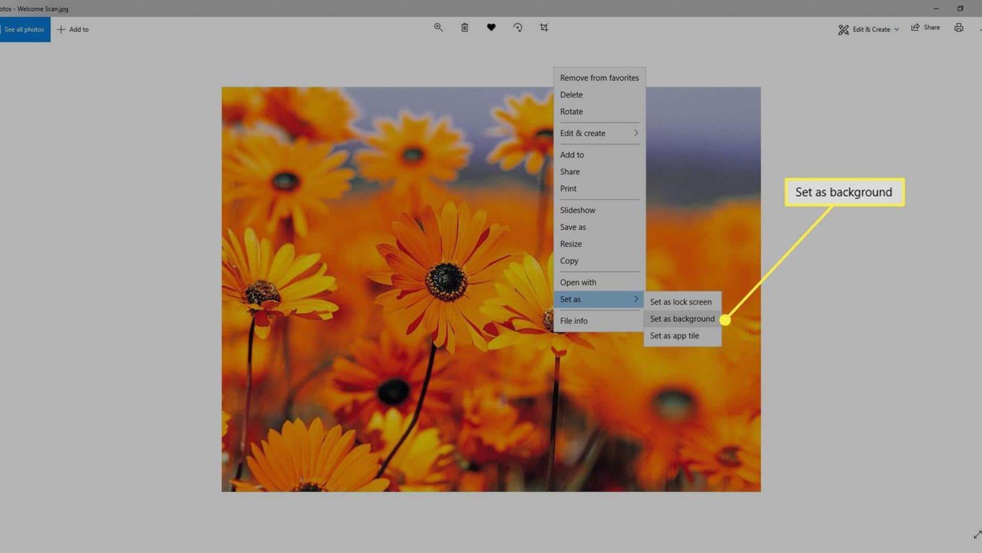Open Slideshow from the context menu
The width and height of the screenshot is (982, 553).
pyautogui.click(x=577, y=210)
